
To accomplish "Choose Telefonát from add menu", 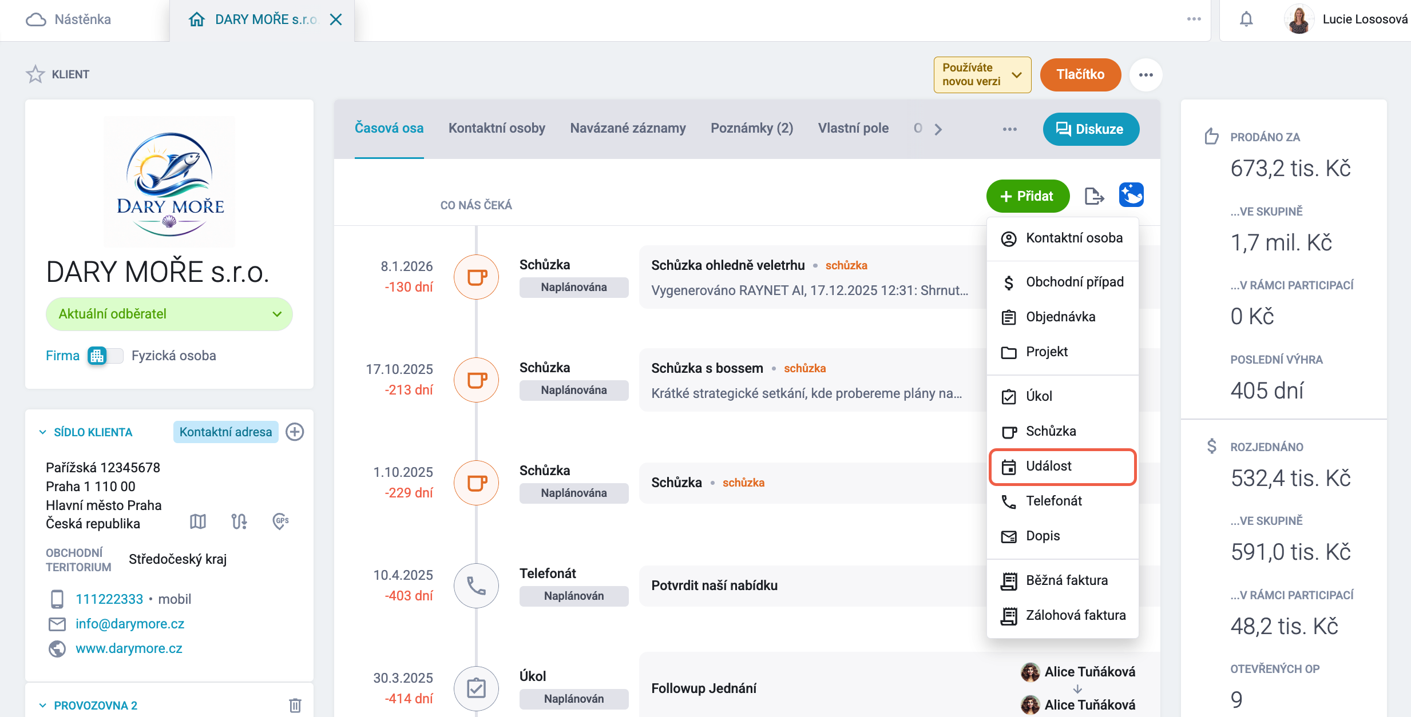I will [x=1063, y=501].
